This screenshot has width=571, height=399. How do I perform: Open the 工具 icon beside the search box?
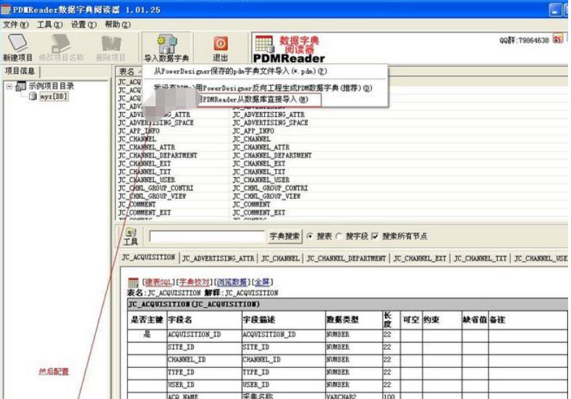(x=131, y=236)
